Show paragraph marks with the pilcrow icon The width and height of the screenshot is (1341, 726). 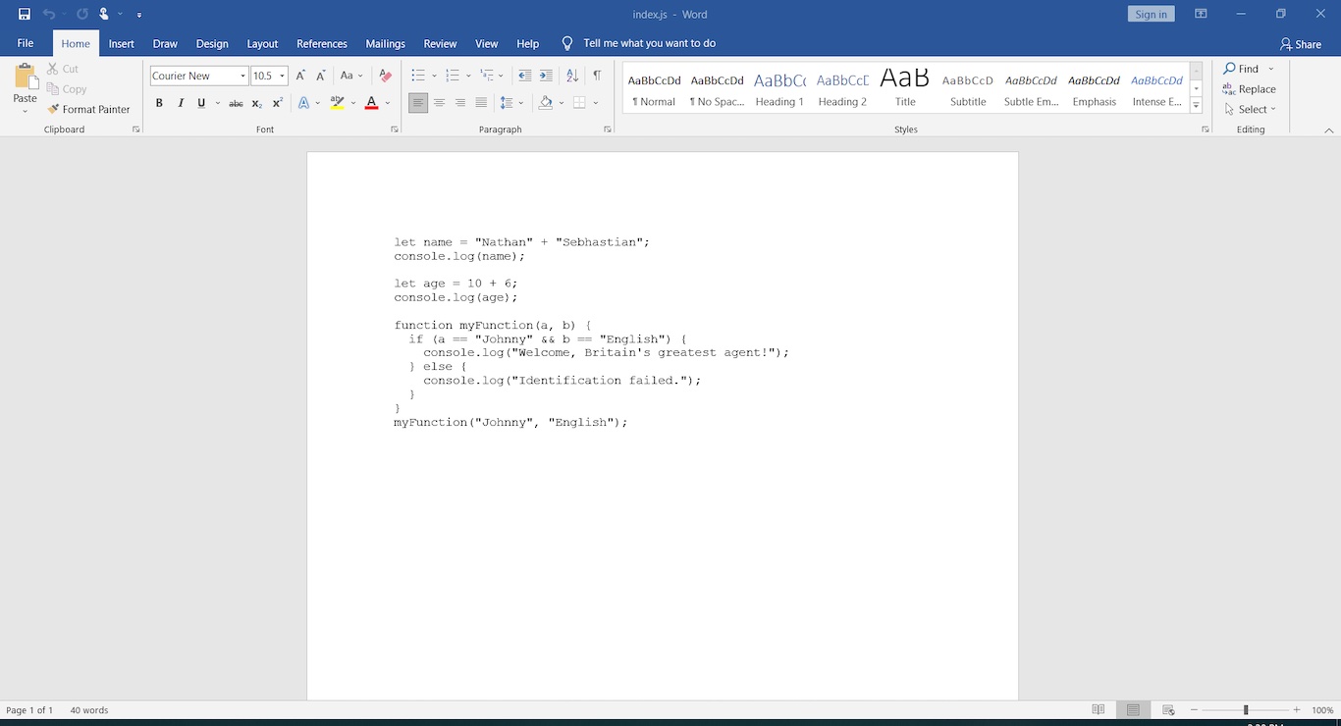[x=598, y=75]
